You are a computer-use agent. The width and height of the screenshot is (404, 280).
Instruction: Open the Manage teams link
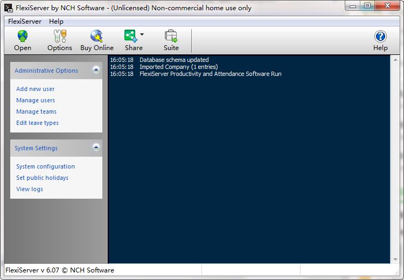[x=36, y=111]
